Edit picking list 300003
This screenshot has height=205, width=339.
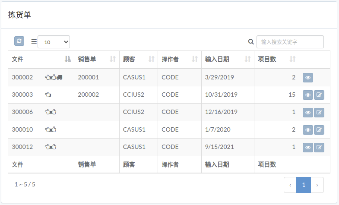(319, 95)
